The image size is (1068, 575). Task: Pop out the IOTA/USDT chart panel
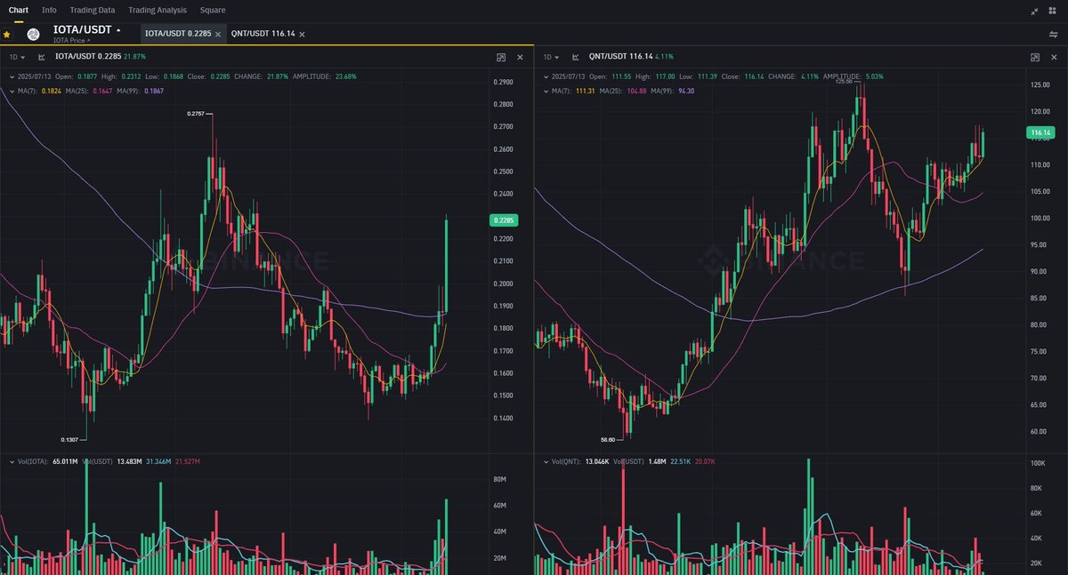tap(501, 57)
